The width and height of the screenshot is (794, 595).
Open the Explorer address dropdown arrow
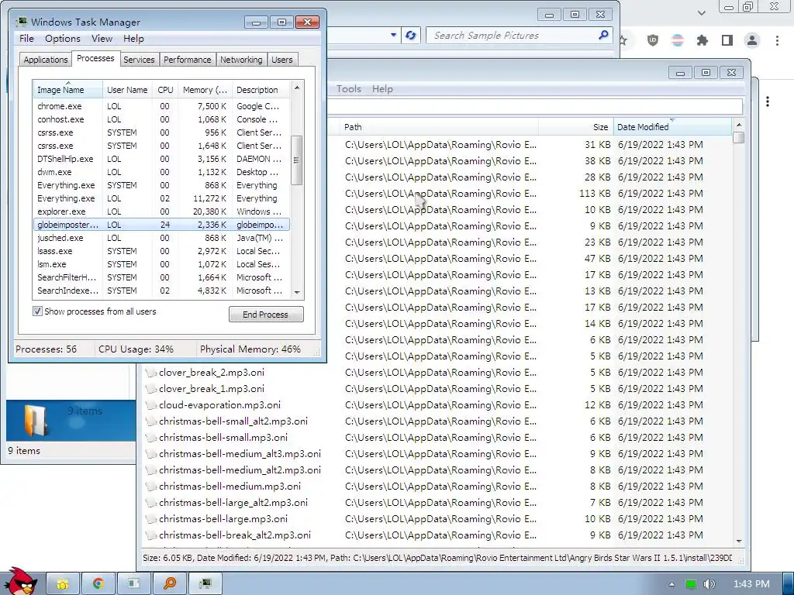tap(393, 36)
